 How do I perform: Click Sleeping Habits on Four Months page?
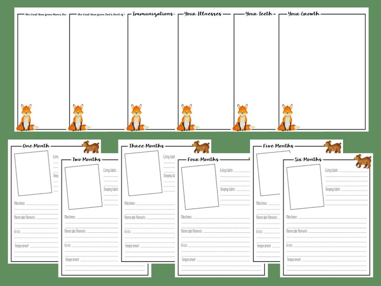[227, 189]
